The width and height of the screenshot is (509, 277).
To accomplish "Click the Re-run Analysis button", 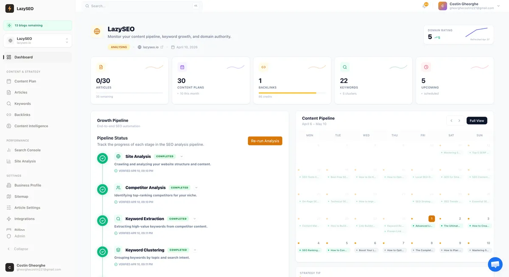I will 265,141.
